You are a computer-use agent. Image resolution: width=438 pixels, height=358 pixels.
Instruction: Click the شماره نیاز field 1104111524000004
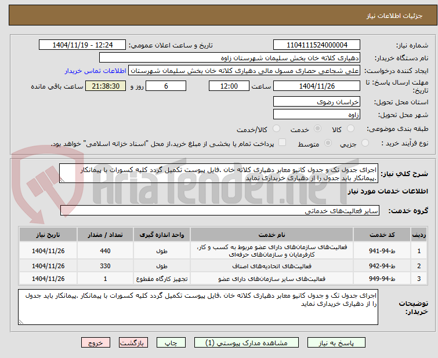[317, 45]
